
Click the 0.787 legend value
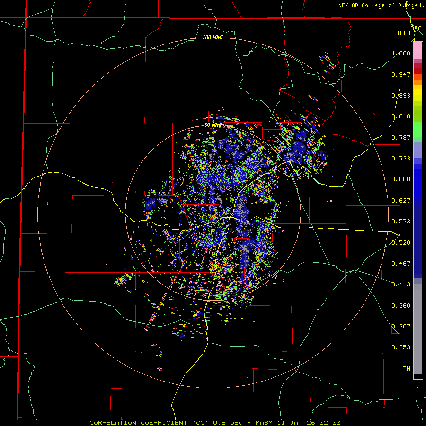point(401,137)
